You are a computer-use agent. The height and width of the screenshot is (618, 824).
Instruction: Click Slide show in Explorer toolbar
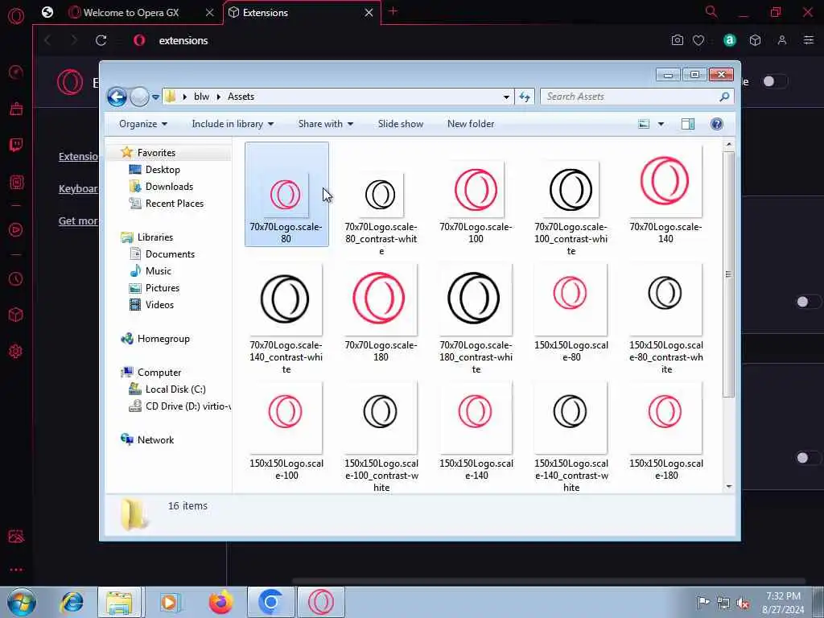(x=401, y=124)
